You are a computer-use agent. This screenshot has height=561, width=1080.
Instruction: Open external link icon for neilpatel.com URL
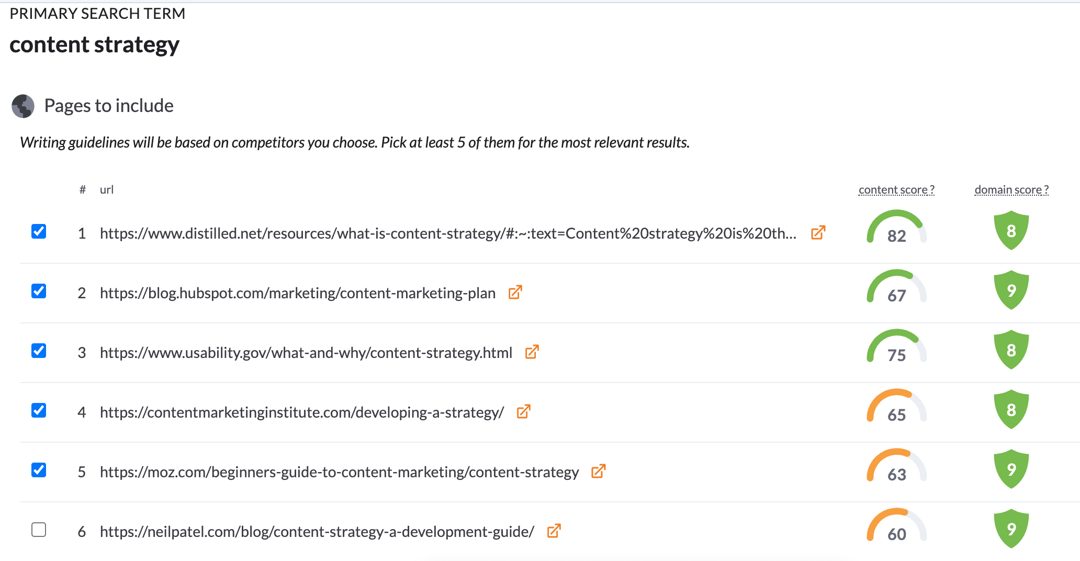click(x=554, y=531)
